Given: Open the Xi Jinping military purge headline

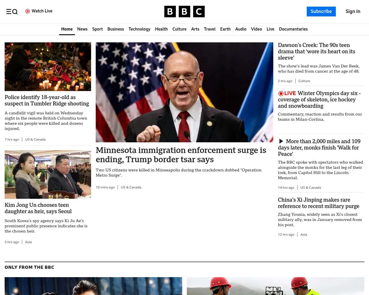Looking at the screenshot, I should [319, 203].
